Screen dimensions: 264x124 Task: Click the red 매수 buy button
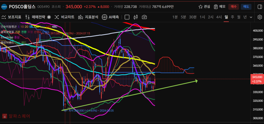pyautogui.click(x=234, y=7)
